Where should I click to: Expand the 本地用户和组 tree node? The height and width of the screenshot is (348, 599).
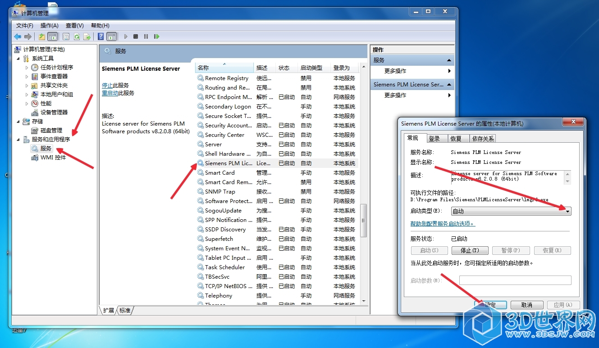[x=27, y=95]
